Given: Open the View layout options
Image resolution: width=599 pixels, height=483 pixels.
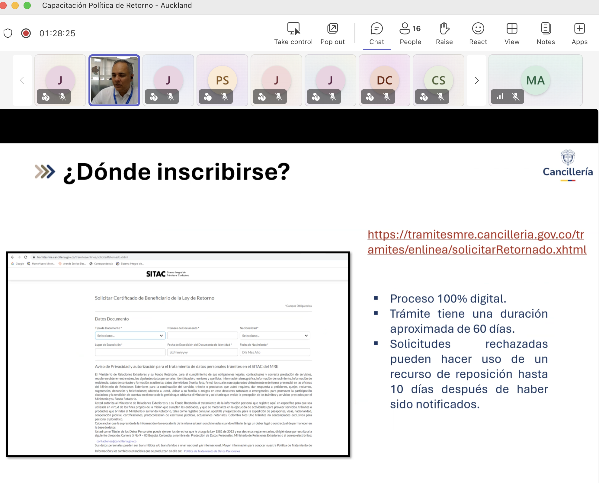Looking at the screenshot, I should point(512,34).
